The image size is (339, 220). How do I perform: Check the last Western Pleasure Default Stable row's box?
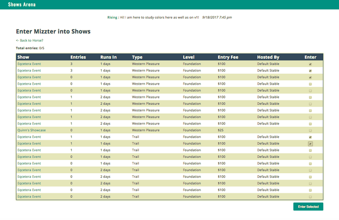pos(310,124)
